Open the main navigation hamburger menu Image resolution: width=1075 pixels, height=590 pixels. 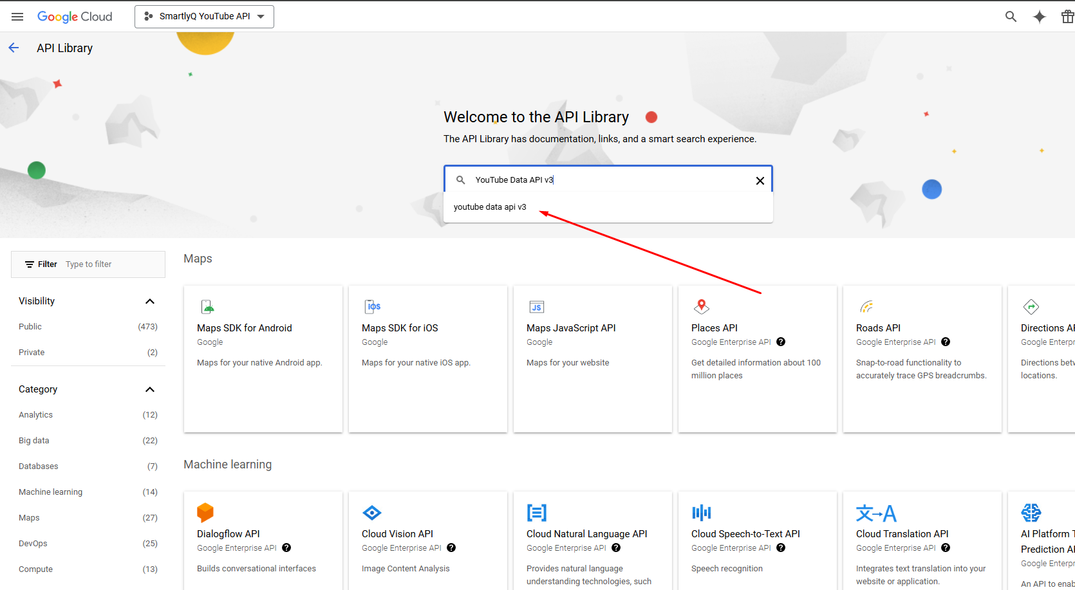click(x=17, y=17)
